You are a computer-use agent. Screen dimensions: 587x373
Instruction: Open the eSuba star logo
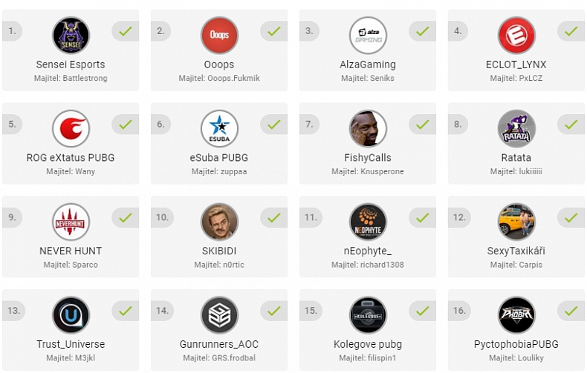219,129
